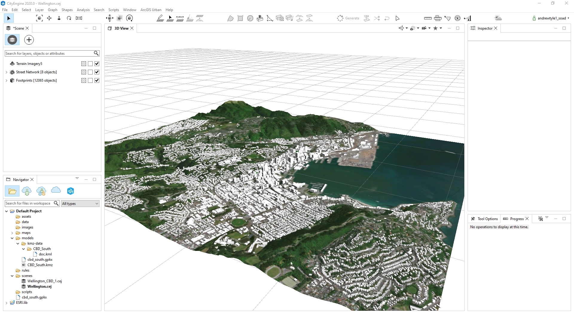Open Wellington_CBD_1.cej in Navigator
574x314 pixels.
tap(45, 281)
